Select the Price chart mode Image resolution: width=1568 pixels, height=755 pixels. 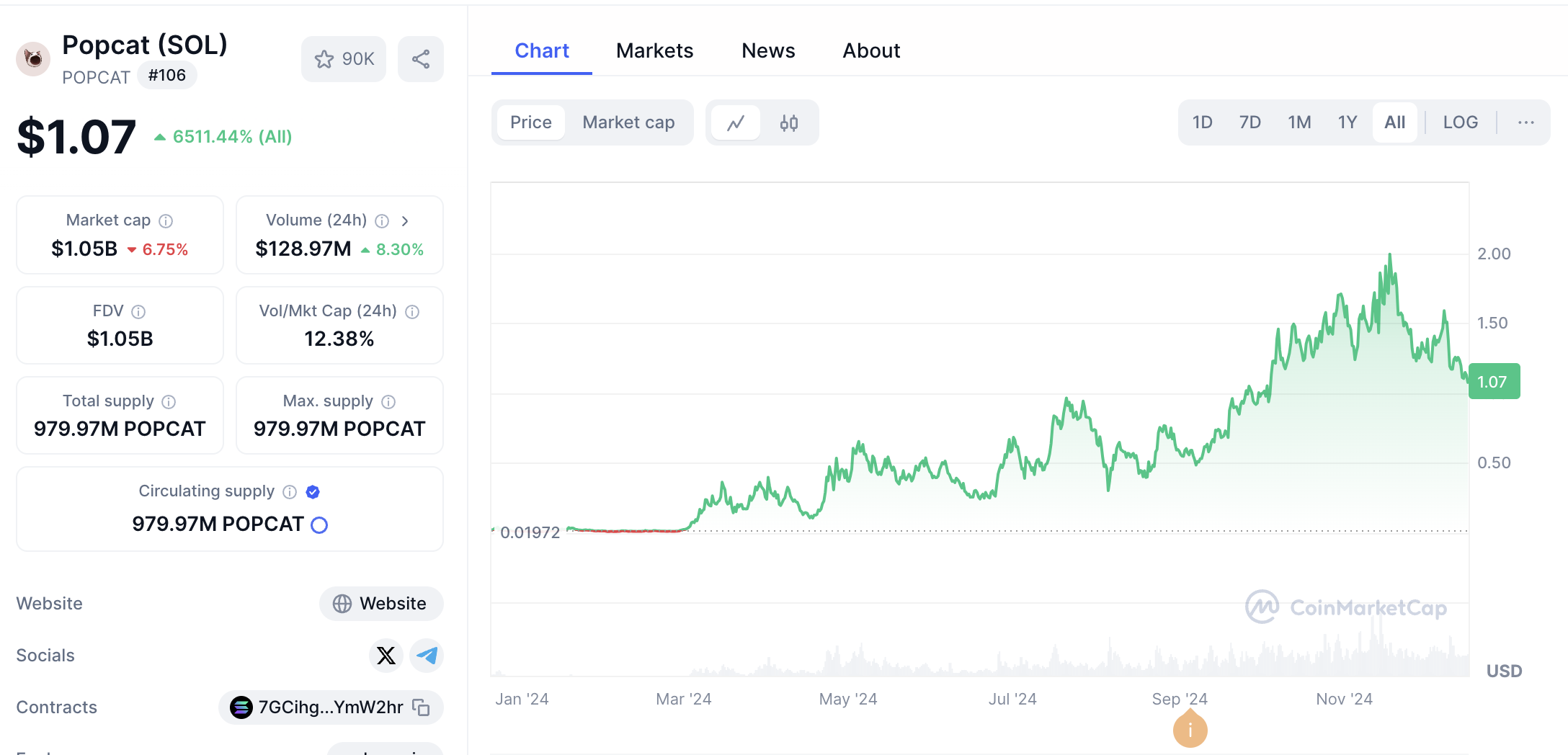531,122
